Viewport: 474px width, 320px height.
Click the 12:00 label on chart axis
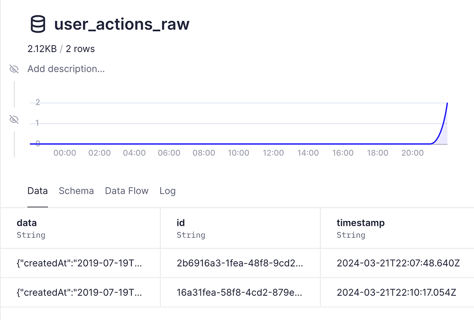[x=273, y=153]
